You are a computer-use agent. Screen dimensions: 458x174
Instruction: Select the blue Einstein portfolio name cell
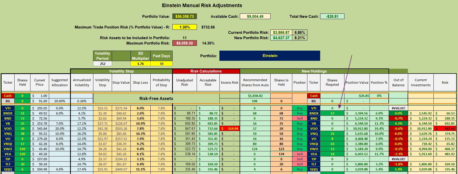click(x=270, y=56)
